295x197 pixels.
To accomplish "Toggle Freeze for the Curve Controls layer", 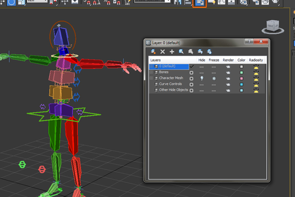I will pyautogui.click(x=214, y=85).
